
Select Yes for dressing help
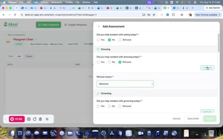click(x=98, y=62)
